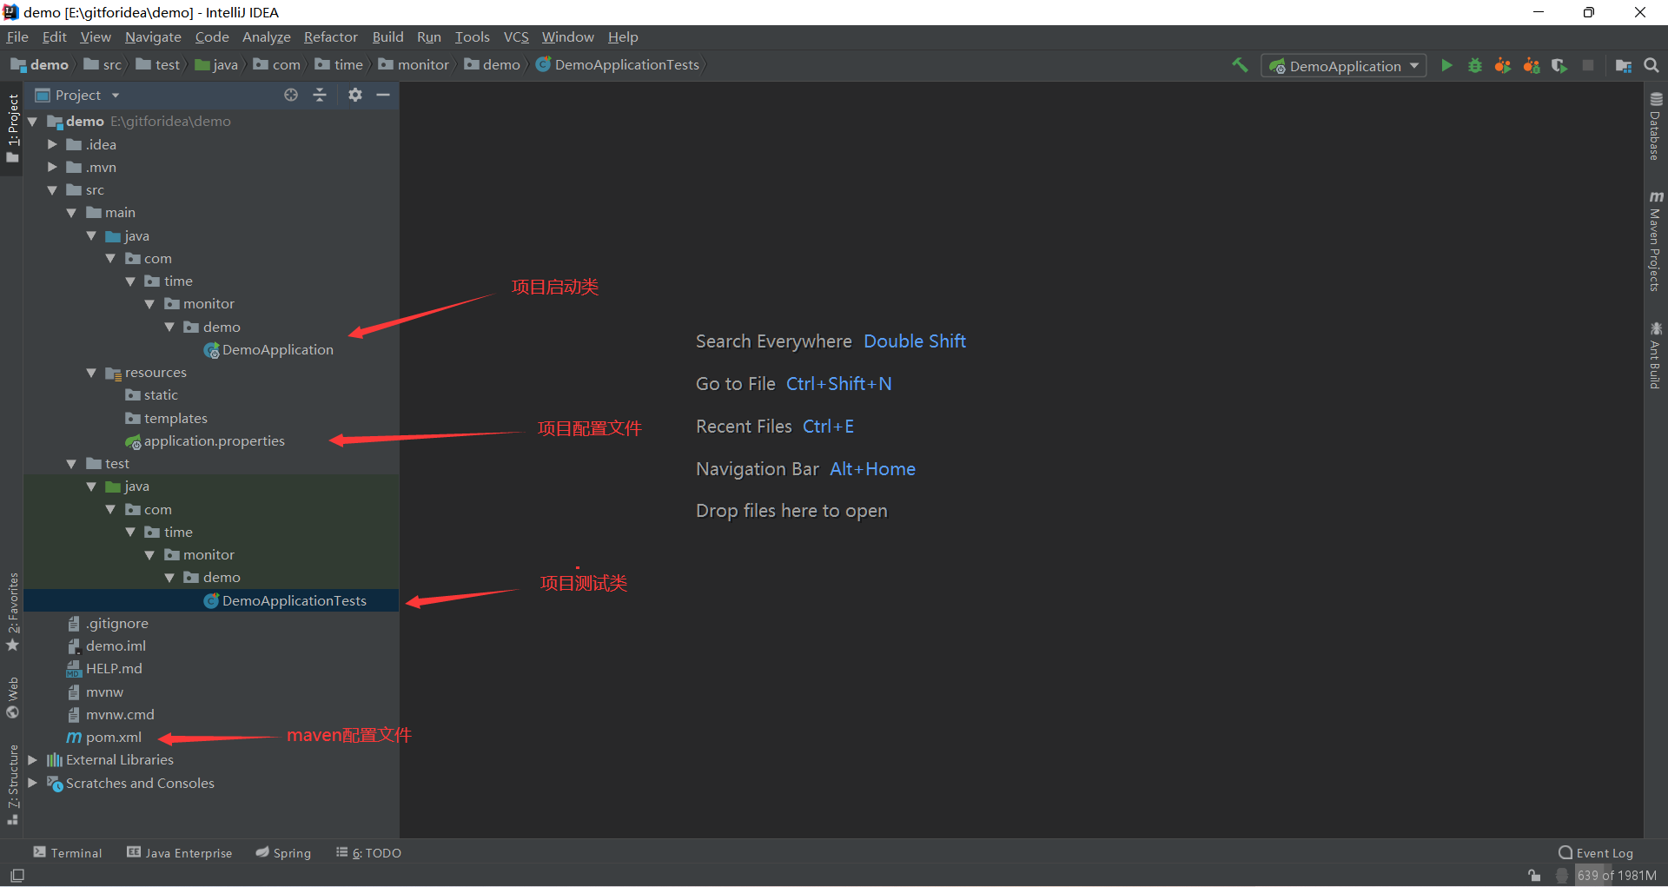The image size is (1668, 887).
Task: Toggle the Web side tab
Action: pos(12,698)
